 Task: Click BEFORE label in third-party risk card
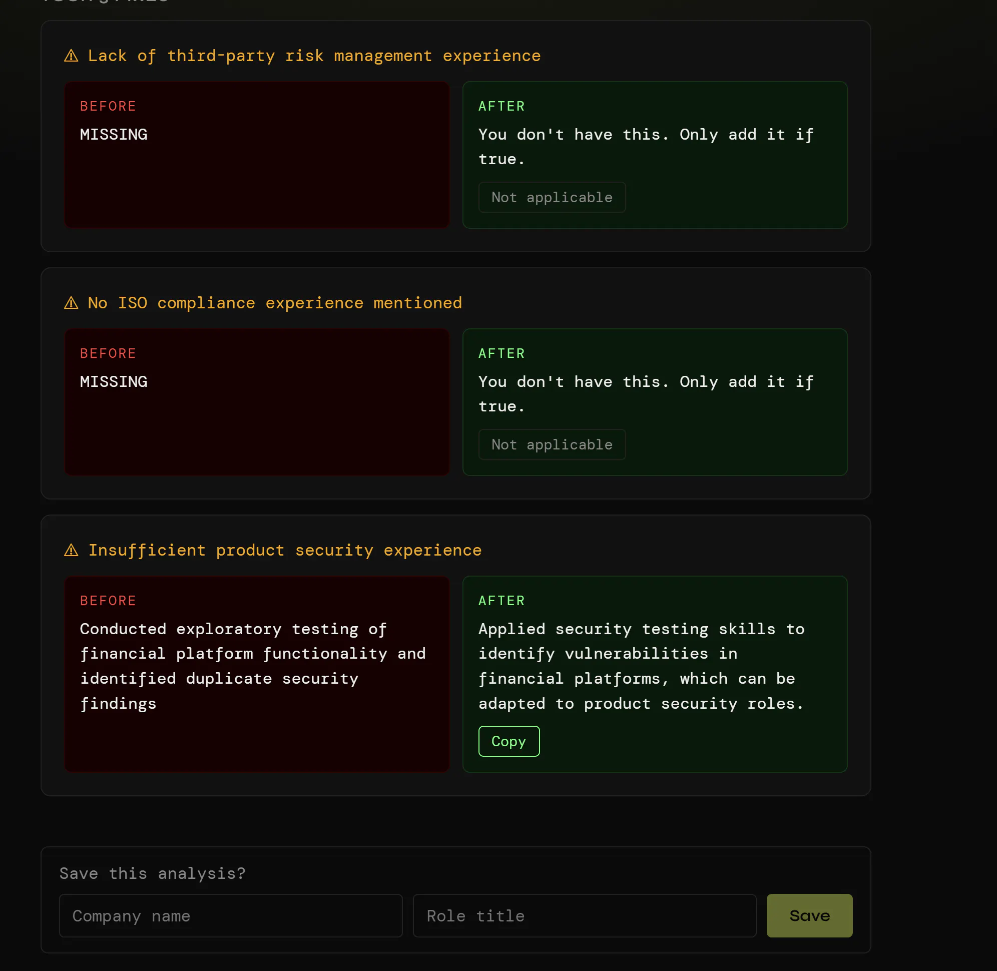[x=108, y=106]
